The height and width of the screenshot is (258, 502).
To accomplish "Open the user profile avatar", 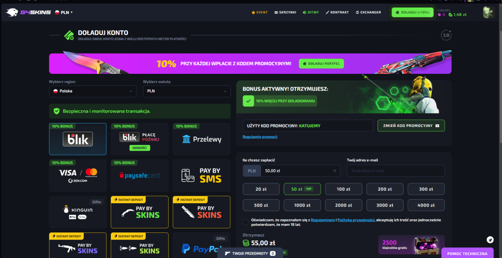I will click(x=488, y=13).
